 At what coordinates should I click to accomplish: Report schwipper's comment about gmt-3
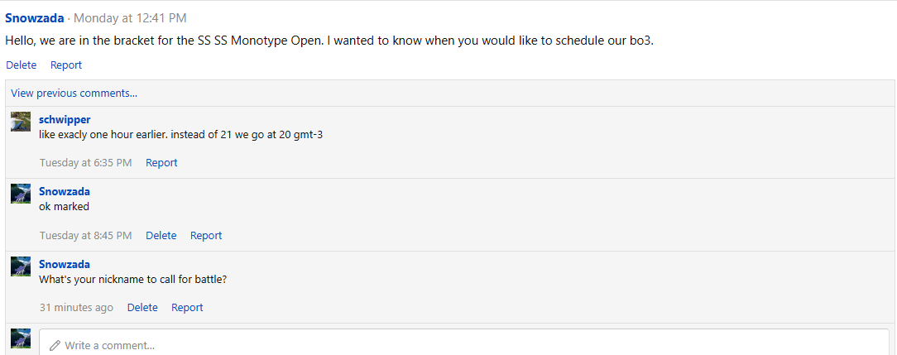point(161,163)
